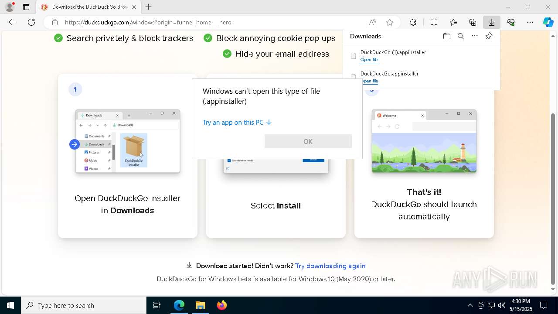Image resolution: width=558 pixels, height=314 pixels.
Task: Pin the Downloads panel
Action: pos(489,36)
